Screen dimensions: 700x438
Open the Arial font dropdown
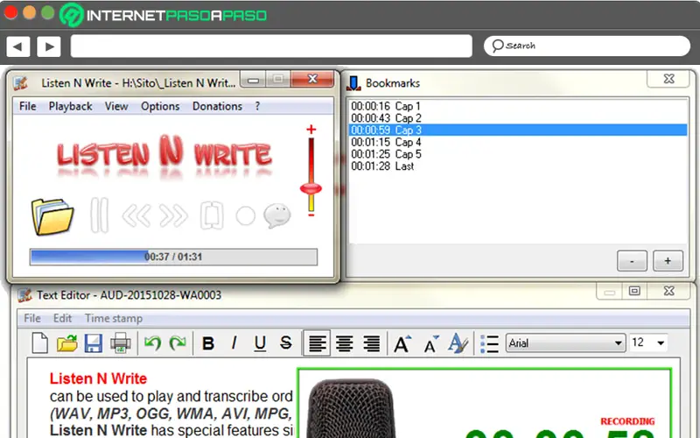click(565, 343)
